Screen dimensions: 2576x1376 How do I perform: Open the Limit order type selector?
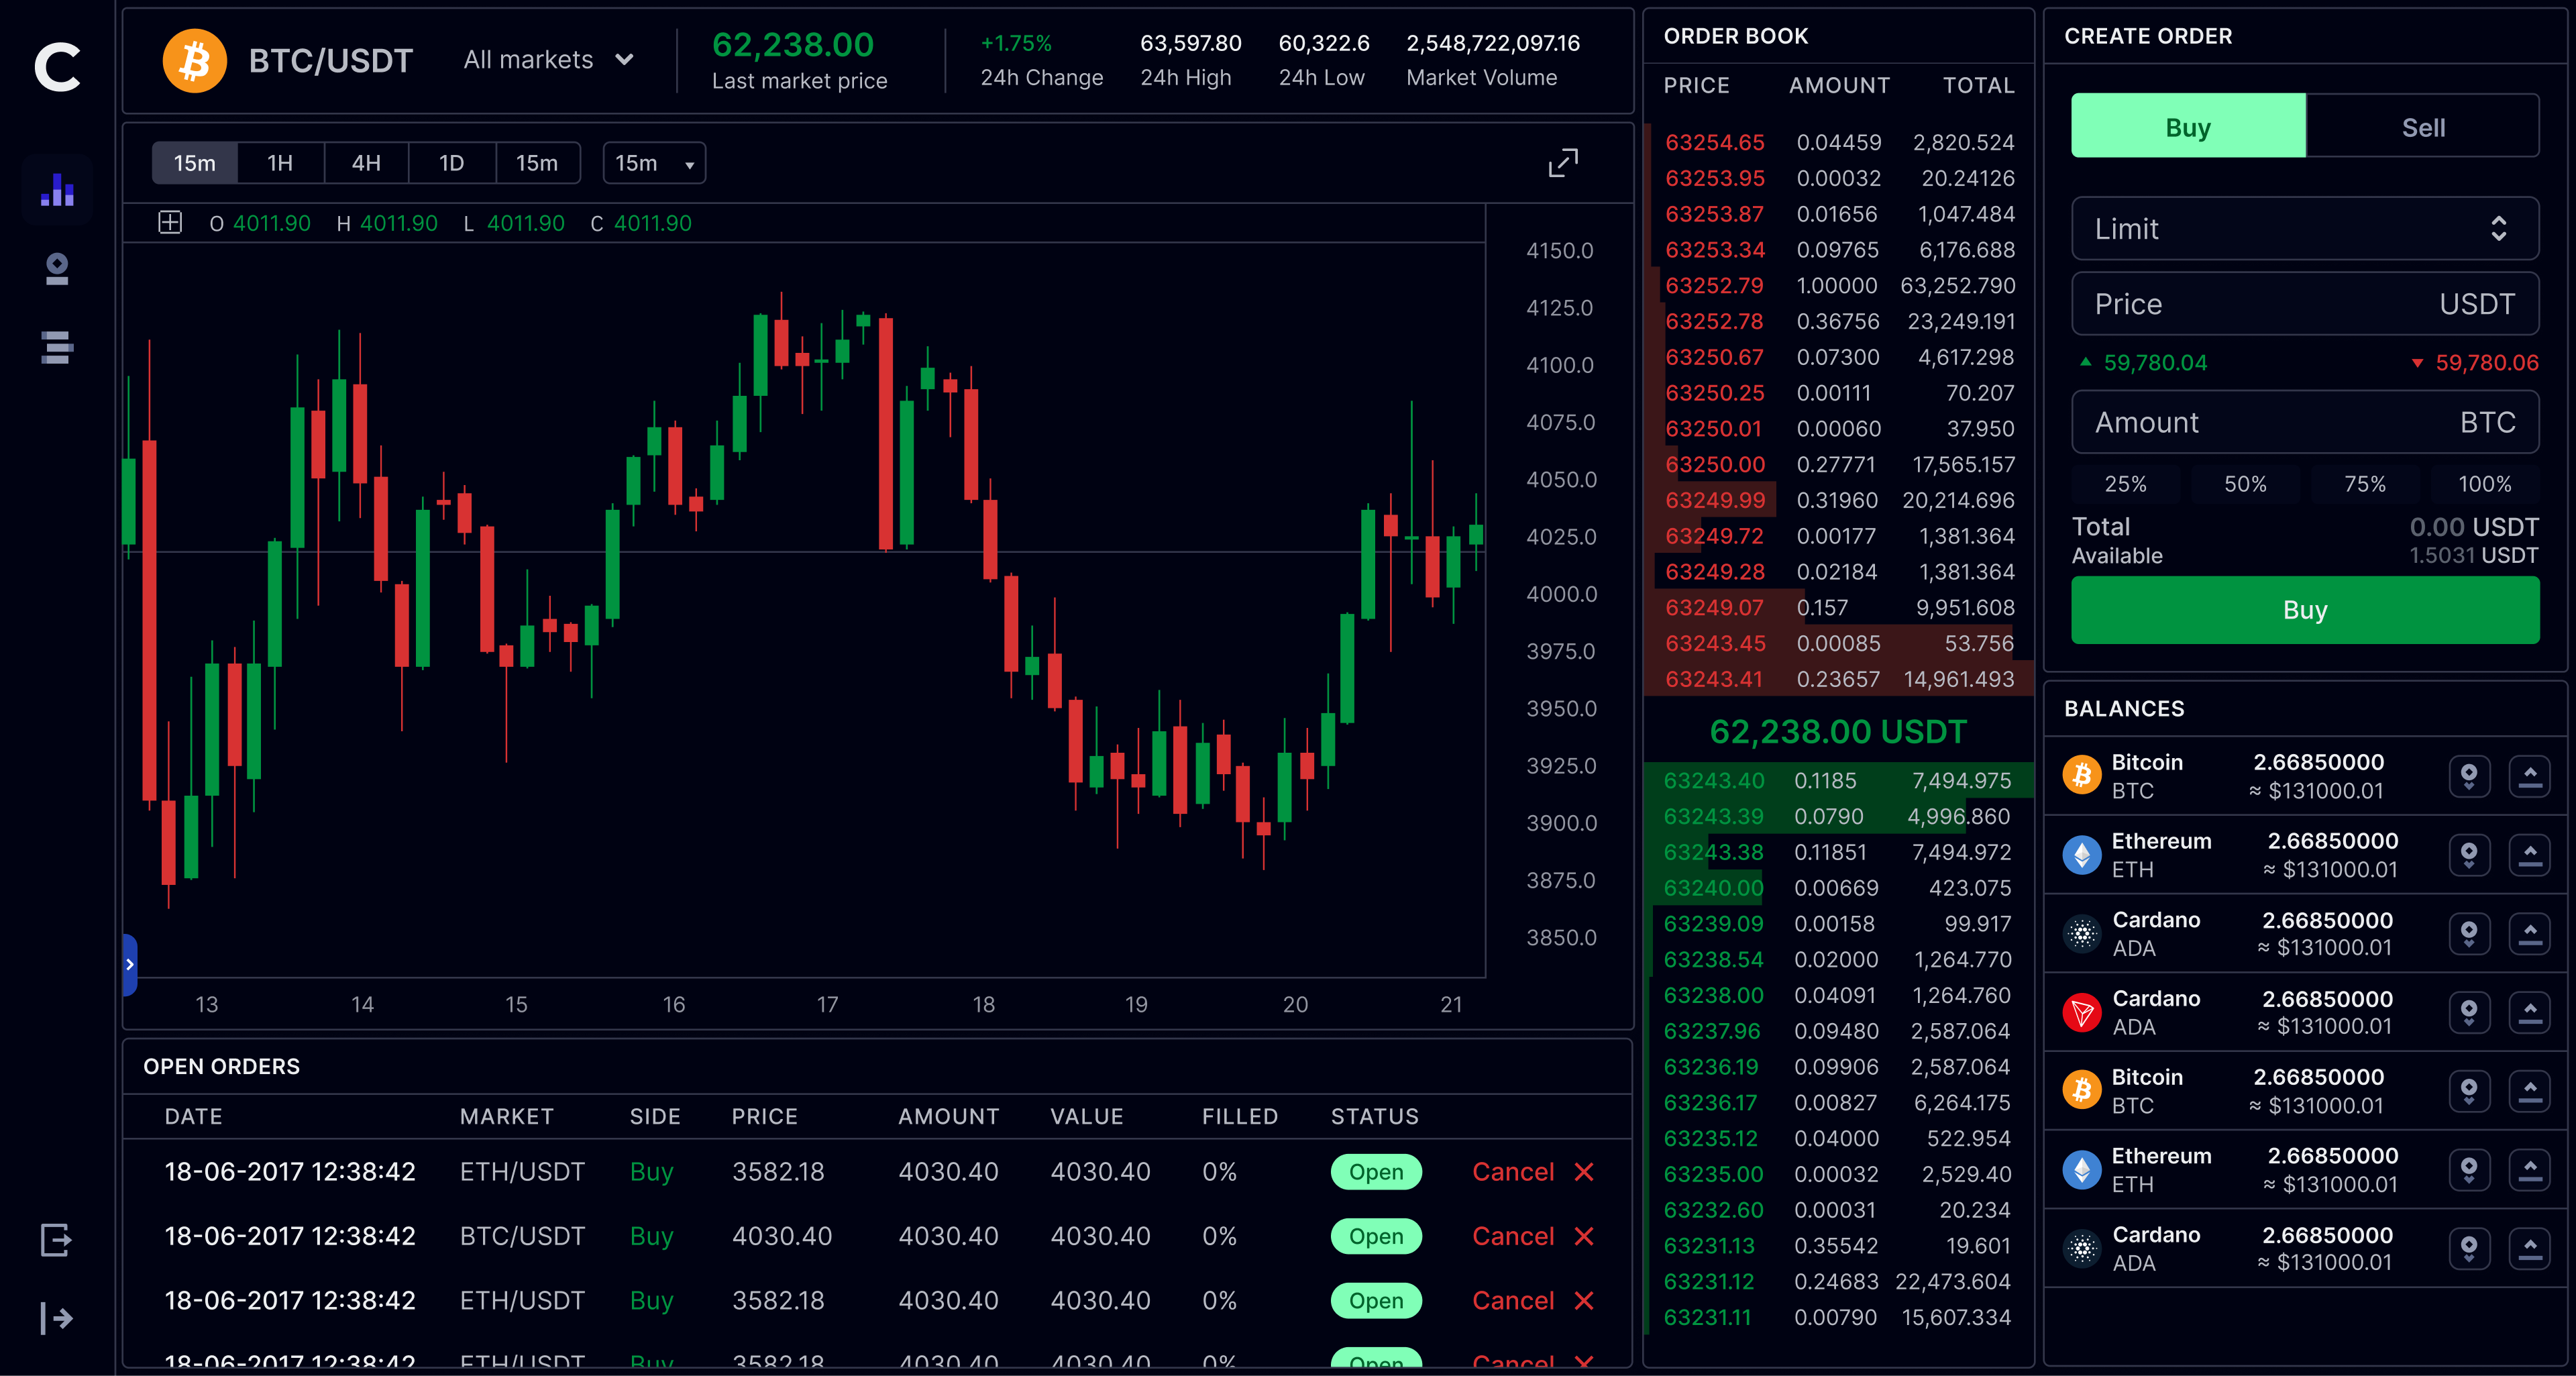[x=2304, y=229]
